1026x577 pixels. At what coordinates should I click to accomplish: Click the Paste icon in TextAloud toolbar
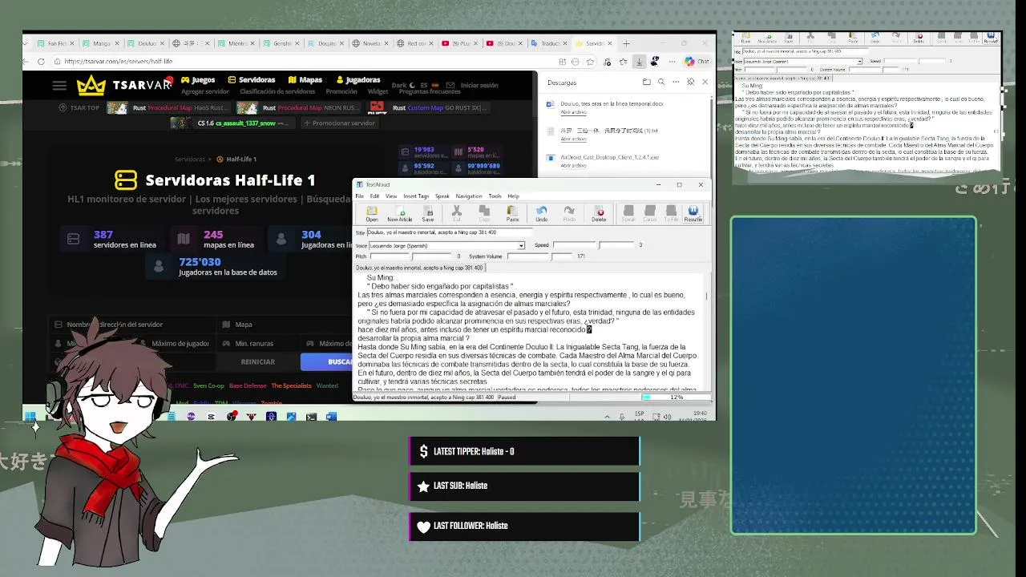(512, 213)
